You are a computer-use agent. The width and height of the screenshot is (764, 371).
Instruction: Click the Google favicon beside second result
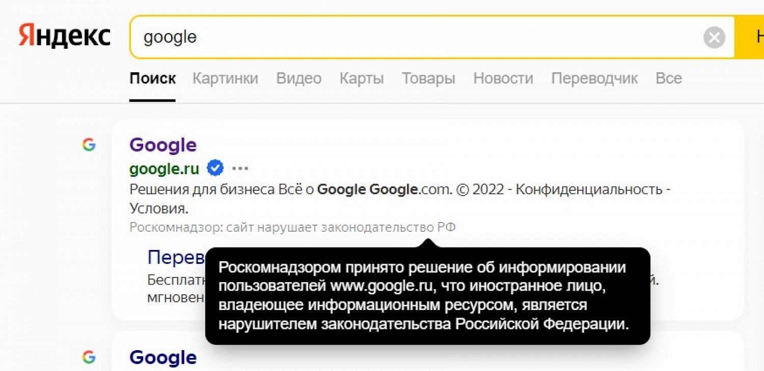tap(89, 357)
